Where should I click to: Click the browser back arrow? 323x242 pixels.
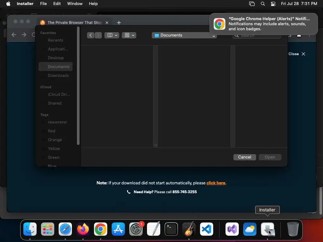tap(14, 35)
